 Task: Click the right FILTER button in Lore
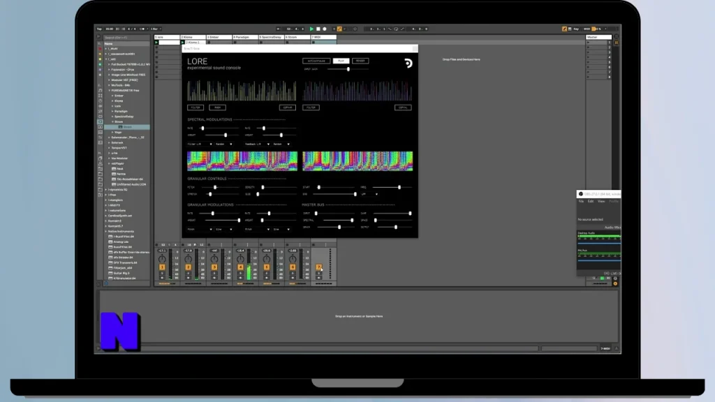click(311, 107)
